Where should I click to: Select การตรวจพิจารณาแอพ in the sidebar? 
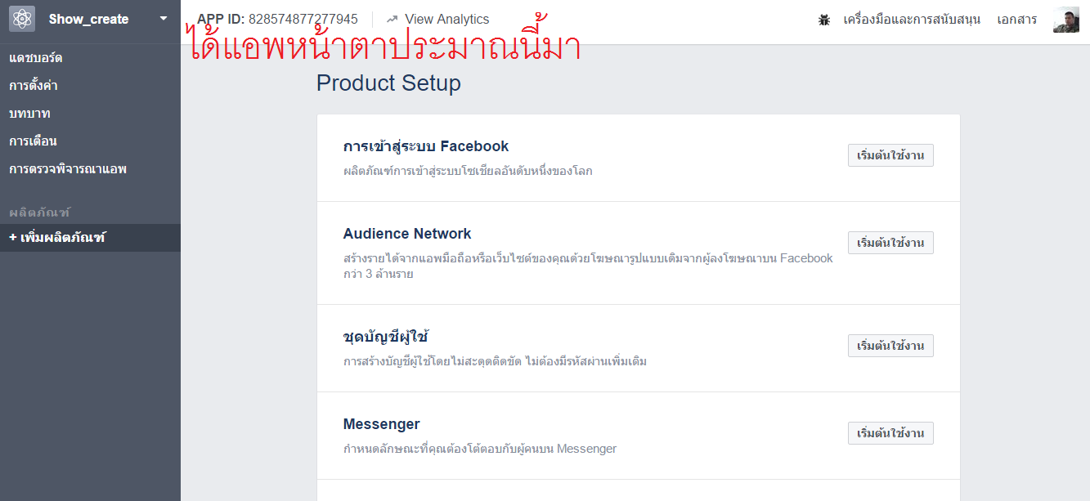pyautogui.click(x=68, y=169)
